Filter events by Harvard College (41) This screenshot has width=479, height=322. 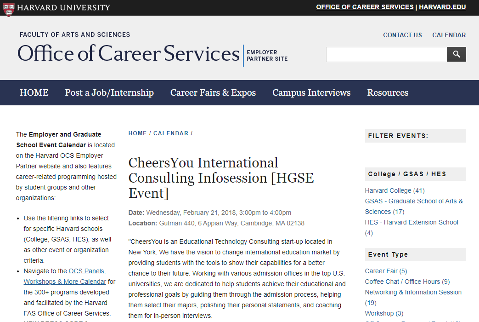coord(394,191)
